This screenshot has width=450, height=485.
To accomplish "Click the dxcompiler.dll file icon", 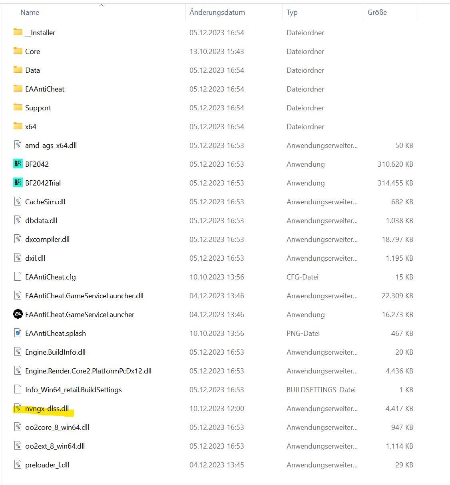I will point(18,239).
